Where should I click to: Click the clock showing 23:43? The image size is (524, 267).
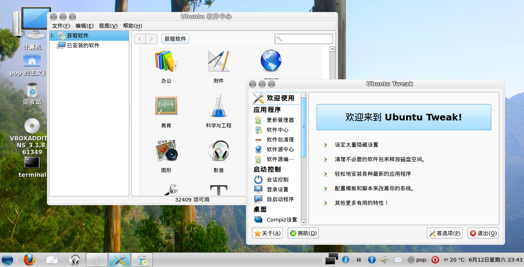pyautogui.click(x=496, y=260)
